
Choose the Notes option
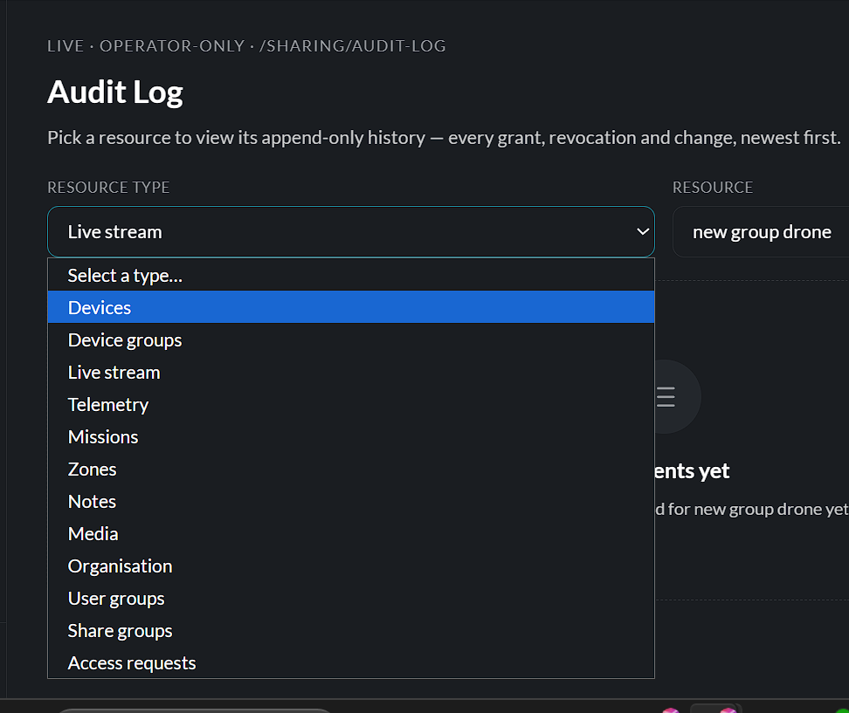point(351,502)
